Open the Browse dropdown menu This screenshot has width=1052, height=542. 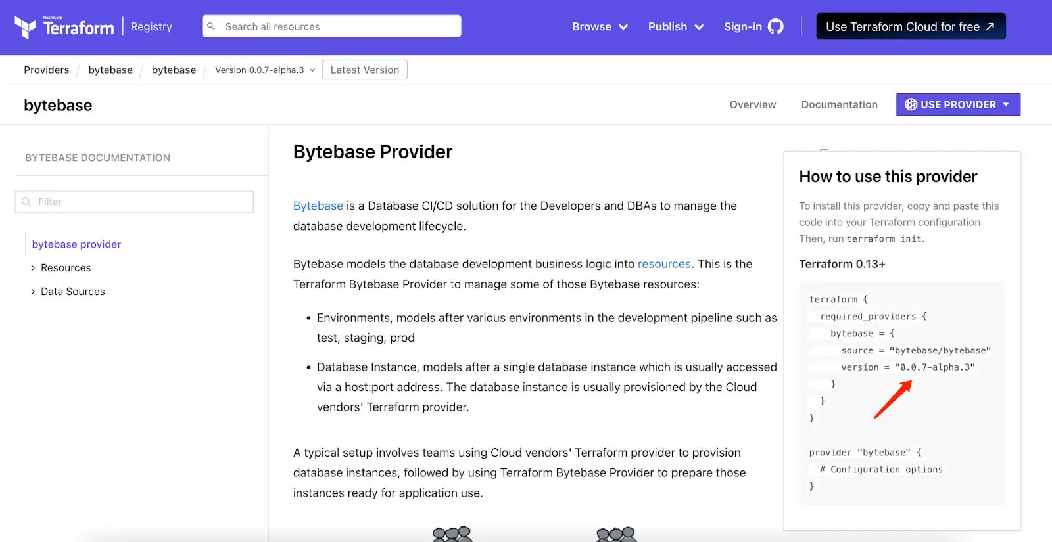pos(600,26)
